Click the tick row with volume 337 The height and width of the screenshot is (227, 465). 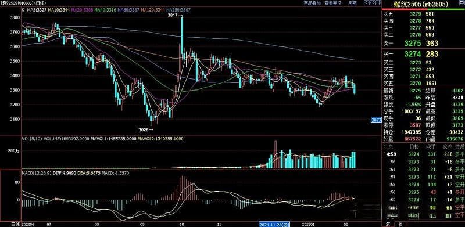click(424, 154)
